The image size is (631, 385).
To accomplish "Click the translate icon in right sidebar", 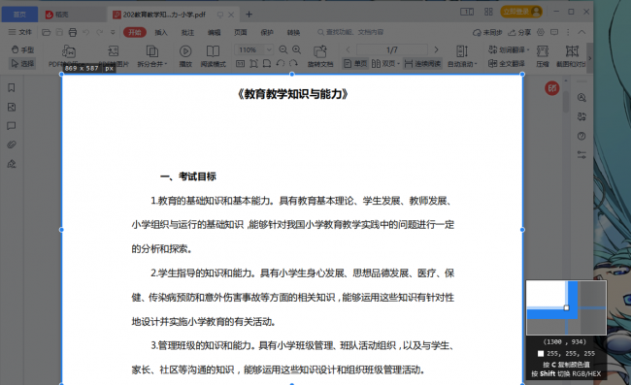I will point(581,116).
